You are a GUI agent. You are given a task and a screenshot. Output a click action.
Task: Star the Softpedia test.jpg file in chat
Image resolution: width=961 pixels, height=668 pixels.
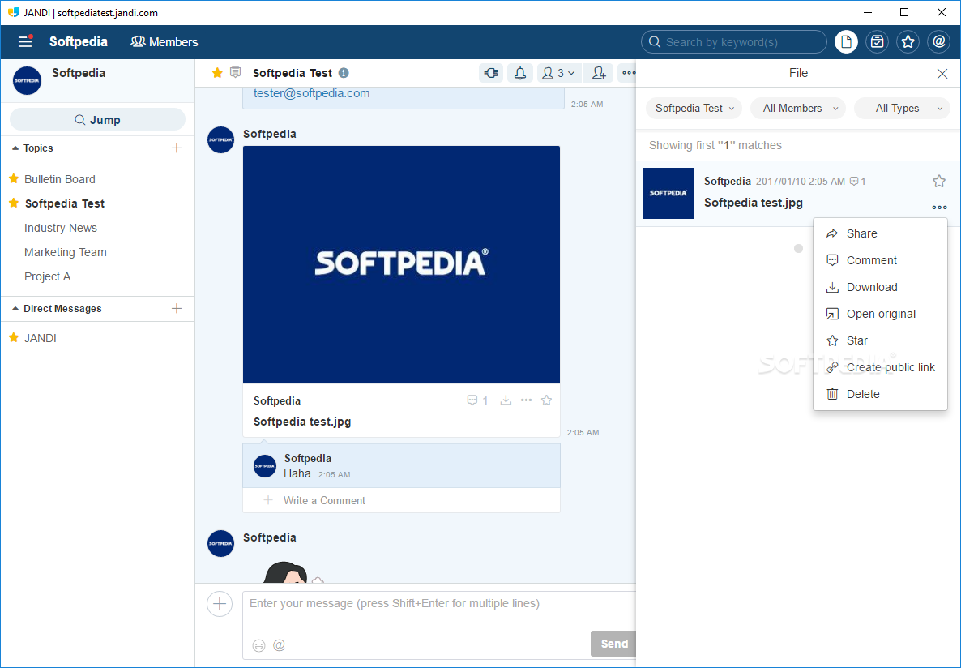546,400
